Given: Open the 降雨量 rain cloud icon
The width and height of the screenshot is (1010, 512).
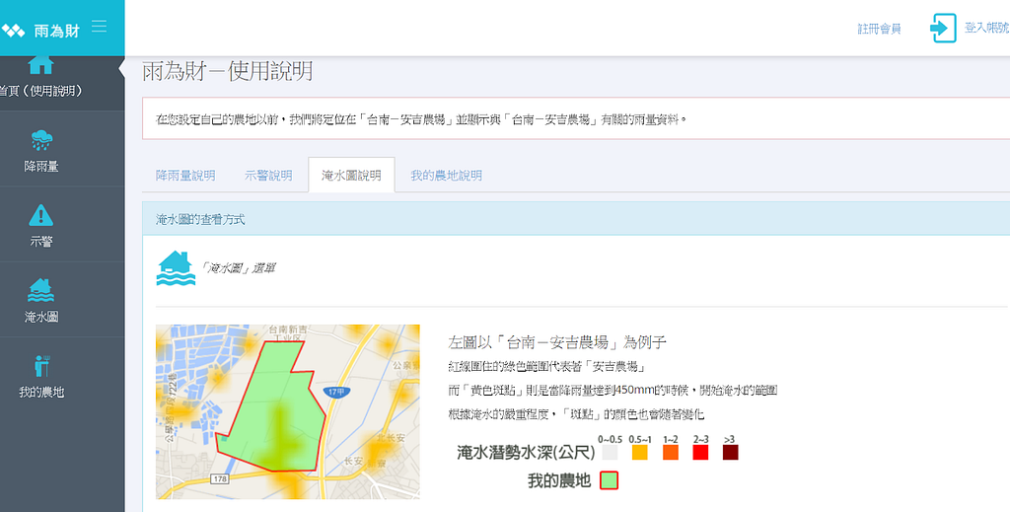Looking at the screenshot, I should tap(41, 139).
